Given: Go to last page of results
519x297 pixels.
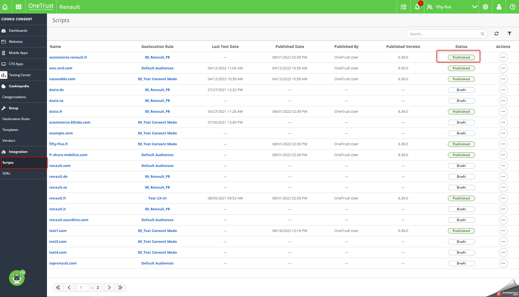Looking at the screenshot, I should tap(120, 288).
